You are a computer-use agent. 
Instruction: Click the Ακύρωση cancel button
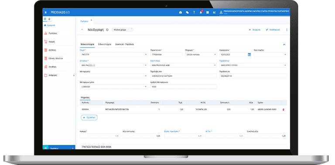255,30
